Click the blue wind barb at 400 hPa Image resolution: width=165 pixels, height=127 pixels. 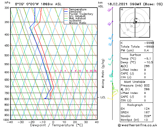pos(111,37)
